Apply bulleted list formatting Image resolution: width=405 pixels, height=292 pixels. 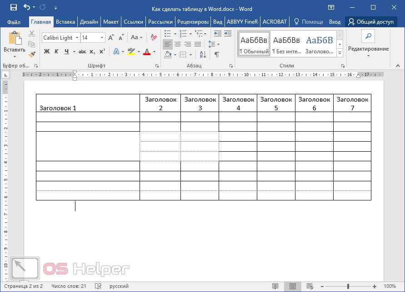point(167,34)
